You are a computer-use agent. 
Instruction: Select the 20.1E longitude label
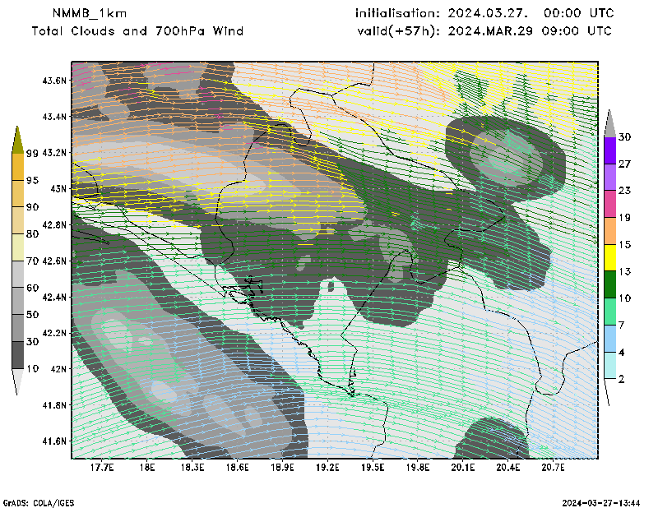[463, 467]
